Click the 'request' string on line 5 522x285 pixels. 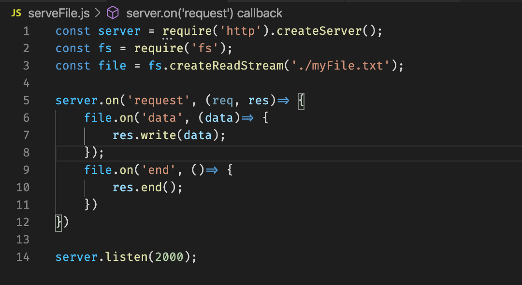point(159,100)
